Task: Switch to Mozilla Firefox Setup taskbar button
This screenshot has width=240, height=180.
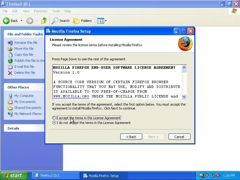Action: point(104,175)
